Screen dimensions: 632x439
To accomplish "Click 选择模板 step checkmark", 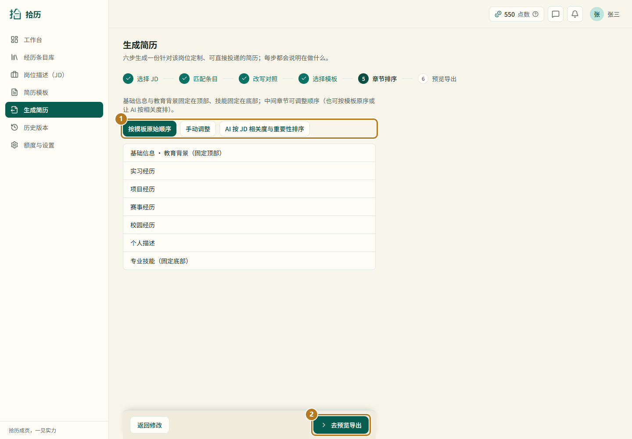I will coord(304,79).
